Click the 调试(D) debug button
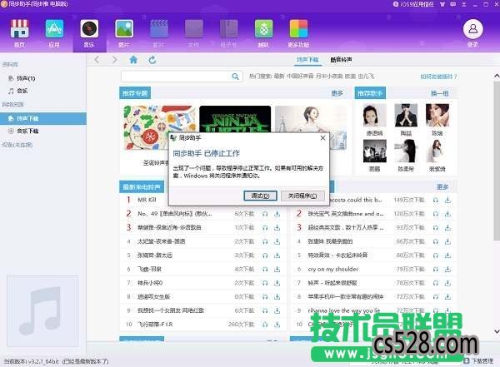 click(x=260, y=196)
